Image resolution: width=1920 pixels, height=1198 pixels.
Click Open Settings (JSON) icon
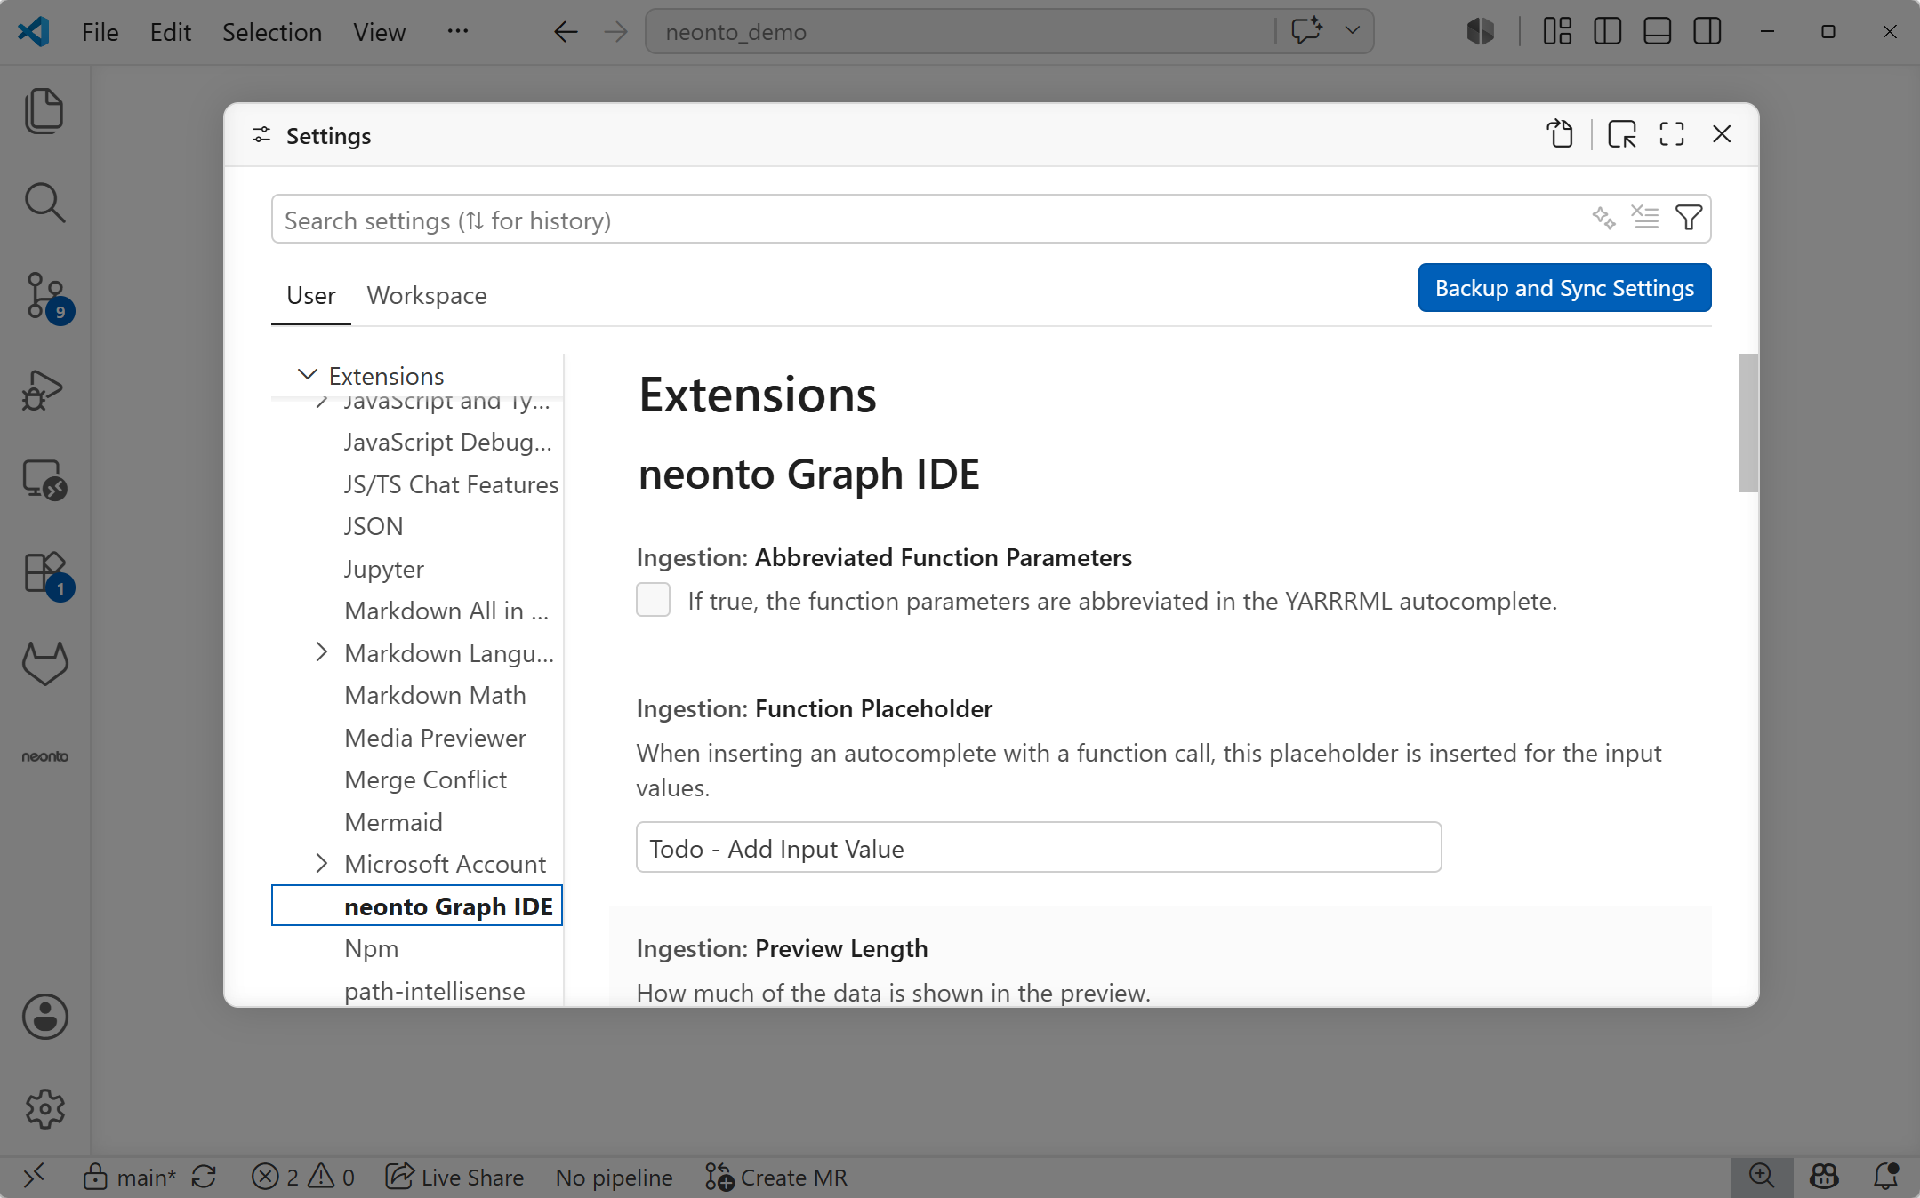[x=1560, y=134]
